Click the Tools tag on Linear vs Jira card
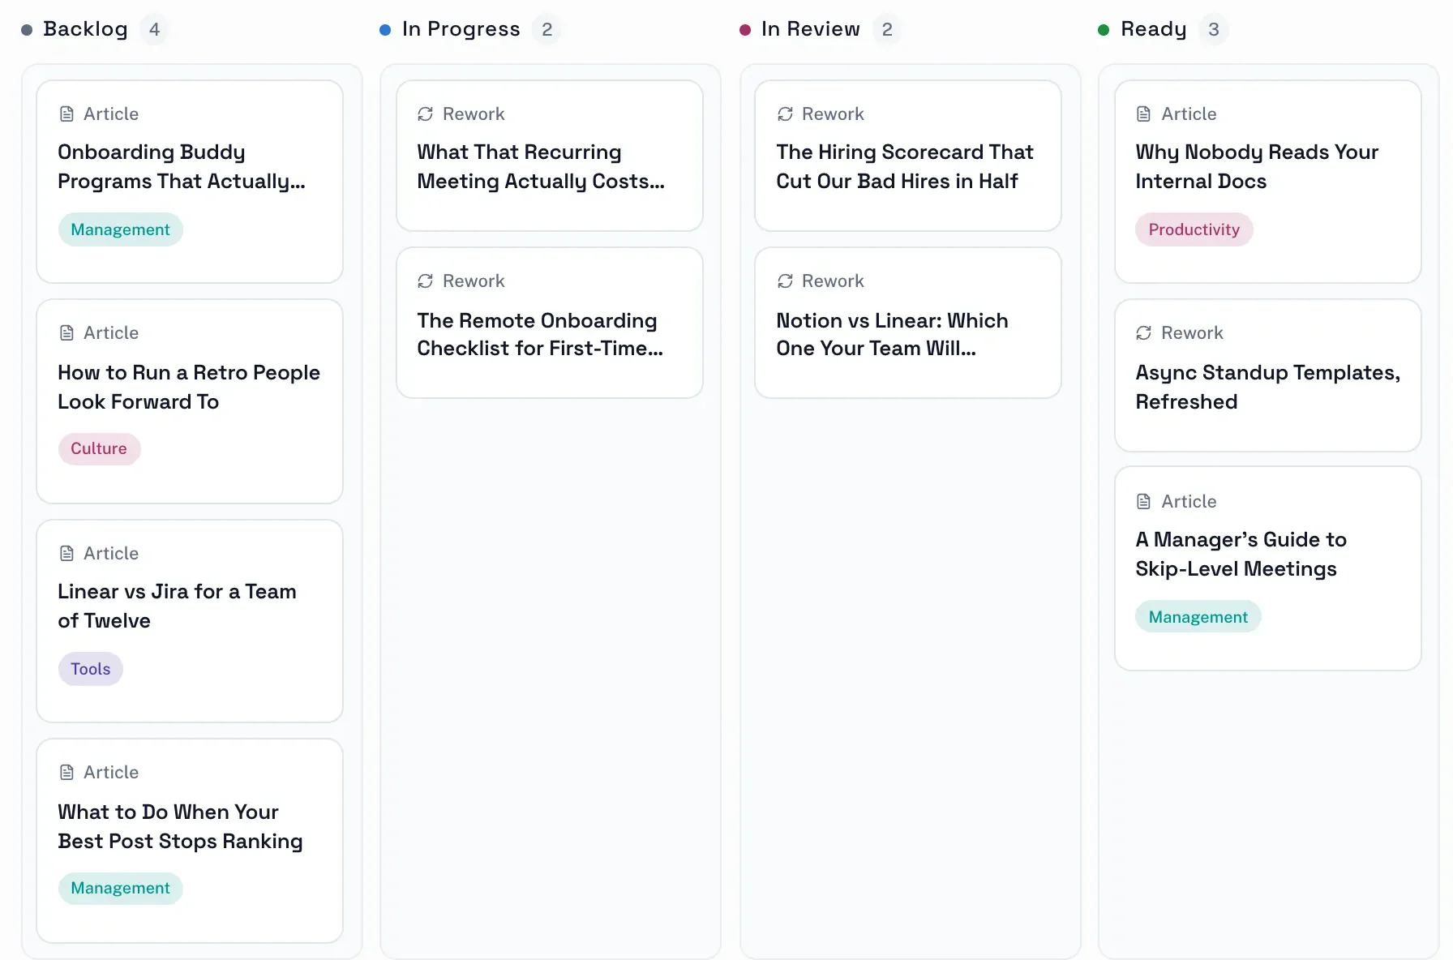 tap(91, 670)
